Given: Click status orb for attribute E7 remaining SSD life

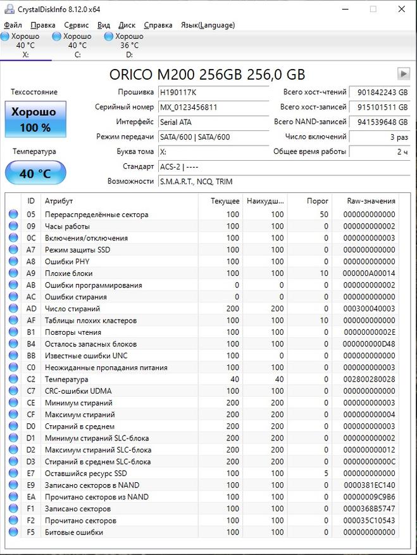Looking at the screenshot, I should pyautogui.click(x=13, y=473).
